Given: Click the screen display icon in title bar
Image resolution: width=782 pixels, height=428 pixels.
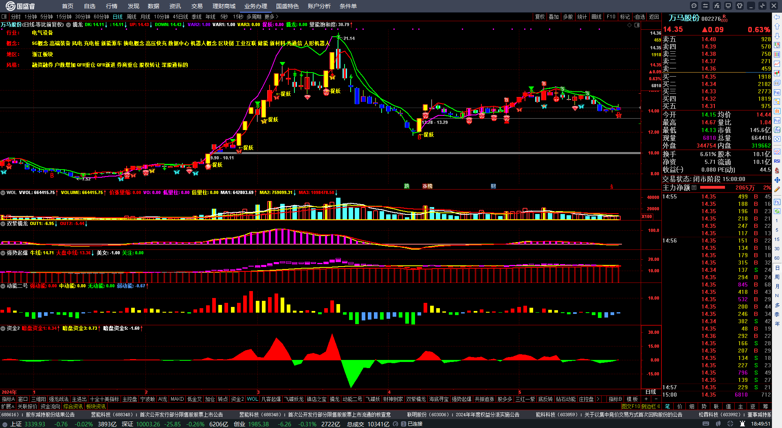Looking at the screenshot, I should (x=728, y=6).
